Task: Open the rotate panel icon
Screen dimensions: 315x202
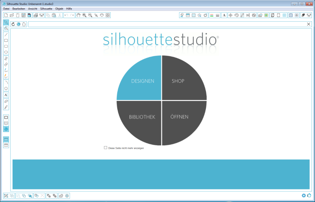Action: (237, 15)
